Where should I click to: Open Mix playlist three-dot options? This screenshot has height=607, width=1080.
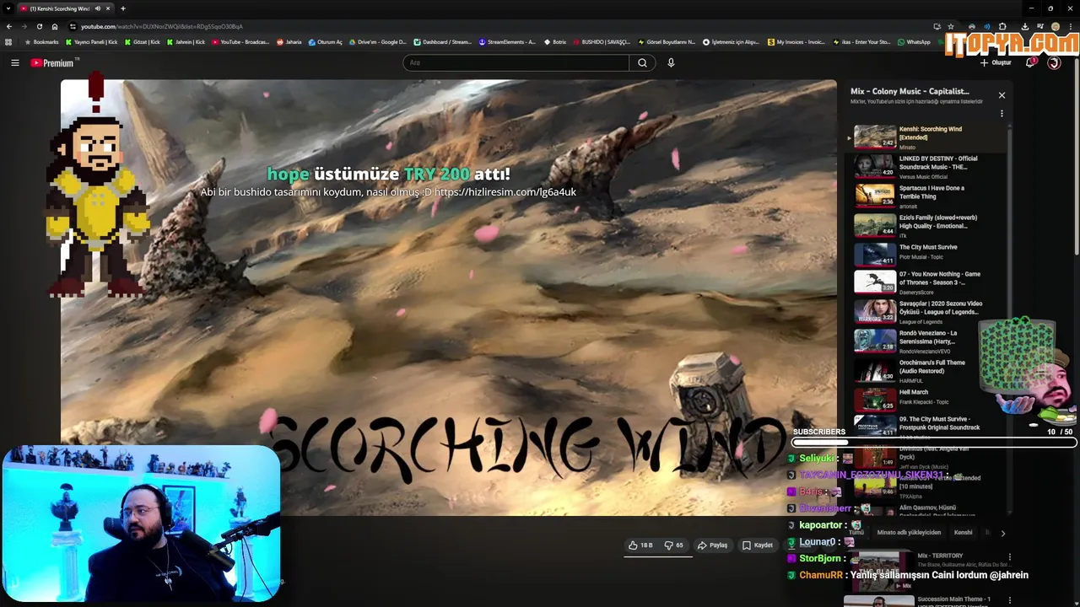(x=1002, y=114)
